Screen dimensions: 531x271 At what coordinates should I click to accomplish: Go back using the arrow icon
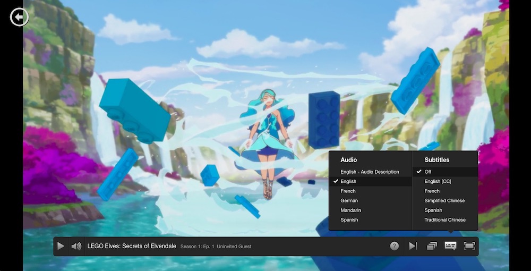coord(19,17)
